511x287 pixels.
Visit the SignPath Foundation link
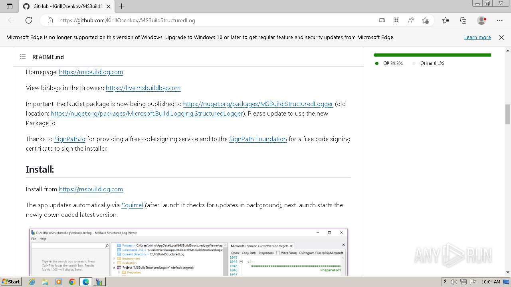pos(258,139)
